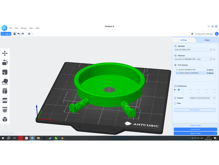Toggle the Infill Density checkbox
Viewport: 219px width, 165px height.
[175, 86]
